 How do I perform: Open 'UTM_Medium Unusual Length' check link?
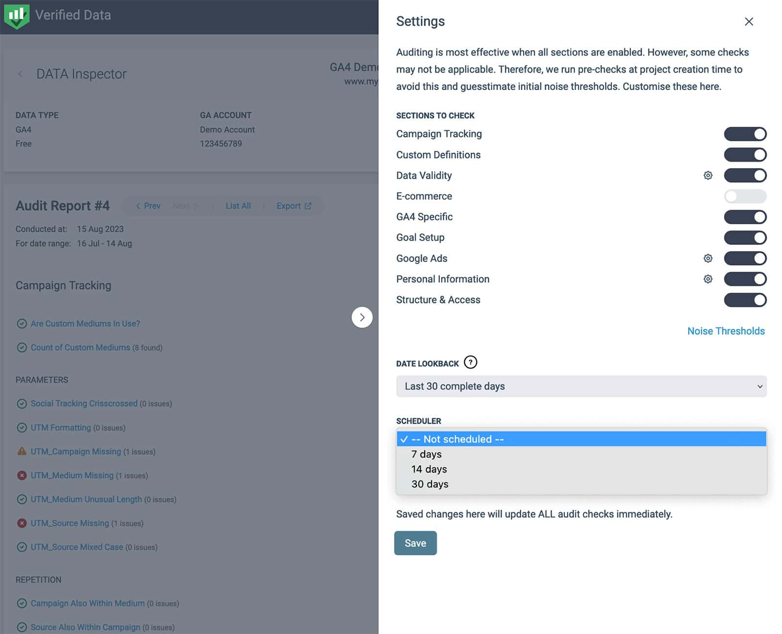pos(86,499)
